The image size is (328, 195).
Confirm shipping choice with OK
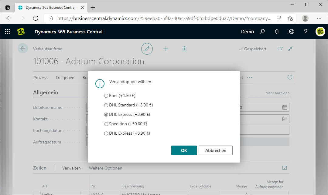pos(184,150)
